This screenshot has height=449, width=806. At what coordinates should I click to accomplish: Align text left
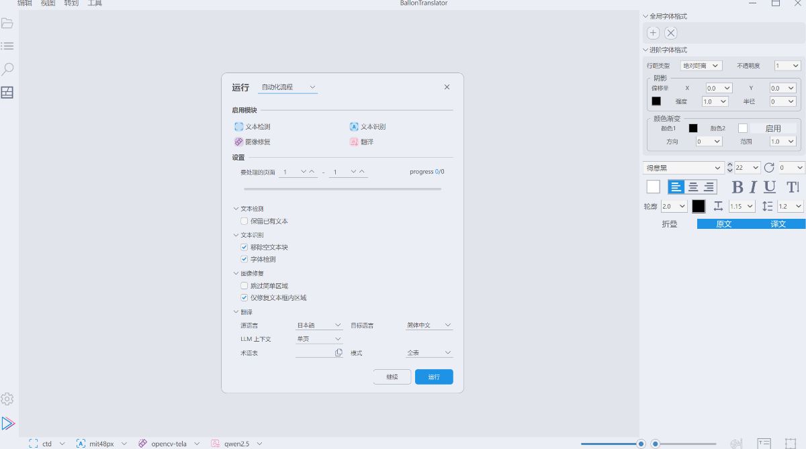point(676,187)
